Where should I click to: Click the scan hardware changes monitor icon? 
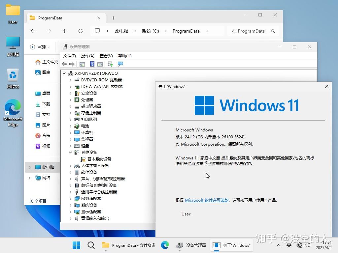(120, 64)
